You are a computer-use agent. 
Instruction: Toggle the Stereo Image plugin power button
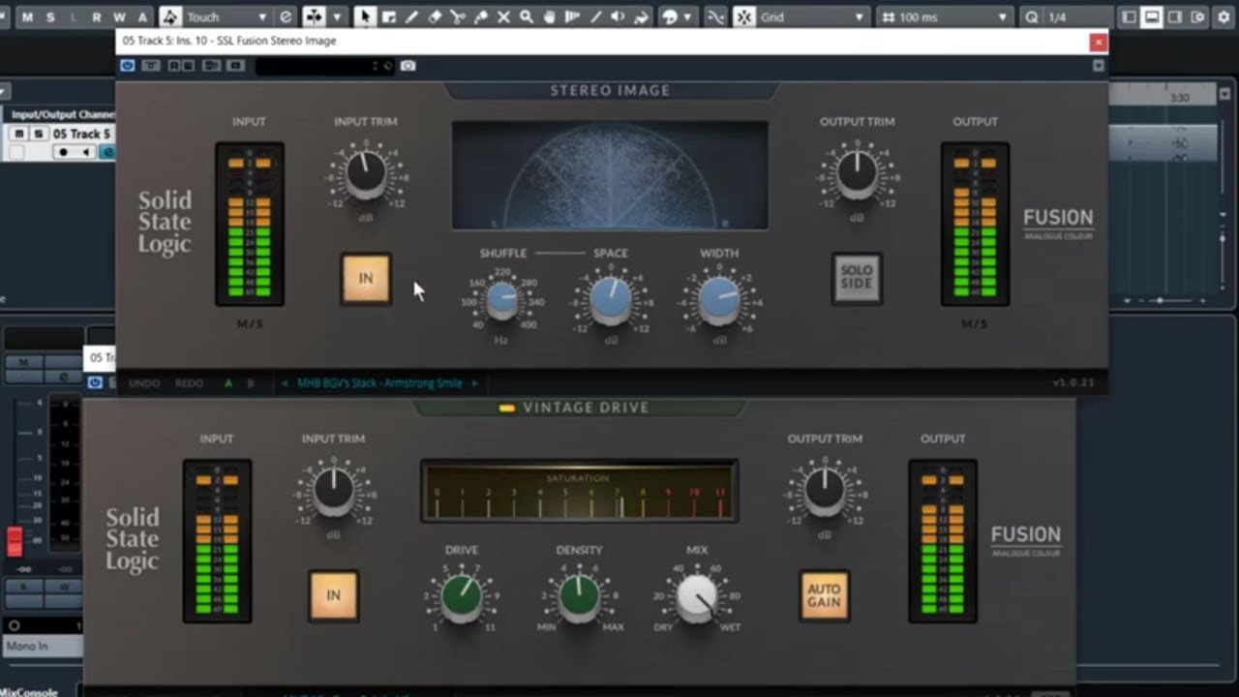point(127,65)
